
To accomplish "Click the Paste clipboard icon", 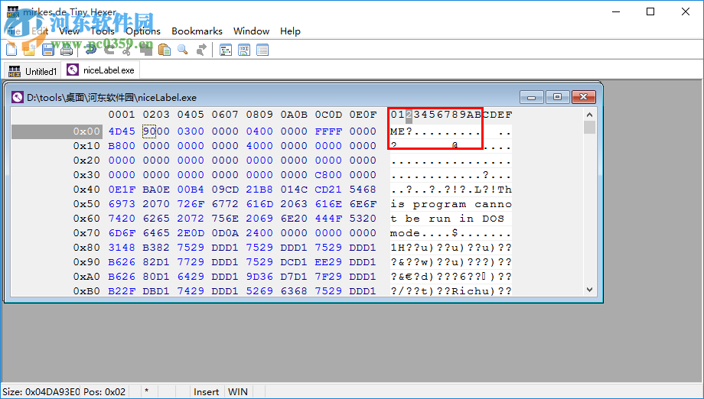I will [165, 50].
